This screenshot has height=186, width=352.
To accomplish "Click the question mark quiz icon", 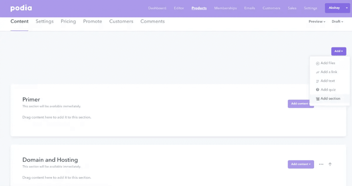I will 317,90.
